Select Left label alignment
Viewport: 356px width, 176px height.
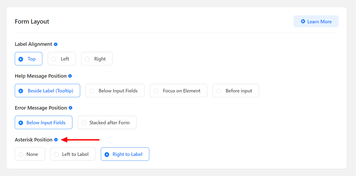[62, 59]
